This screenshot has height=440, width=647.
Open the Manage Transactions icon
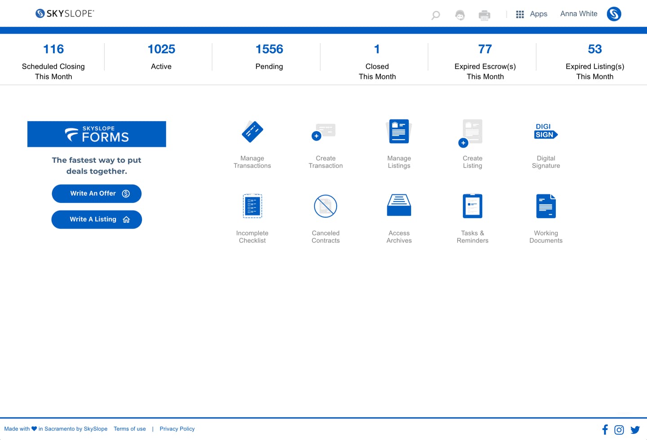tap(253, 132)
